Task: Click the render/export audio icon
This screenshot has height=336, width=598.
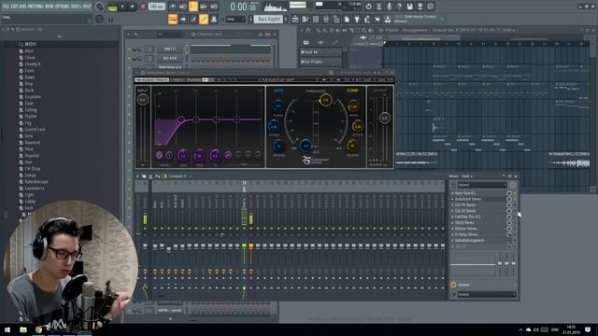Action: (x=420, y=7)
